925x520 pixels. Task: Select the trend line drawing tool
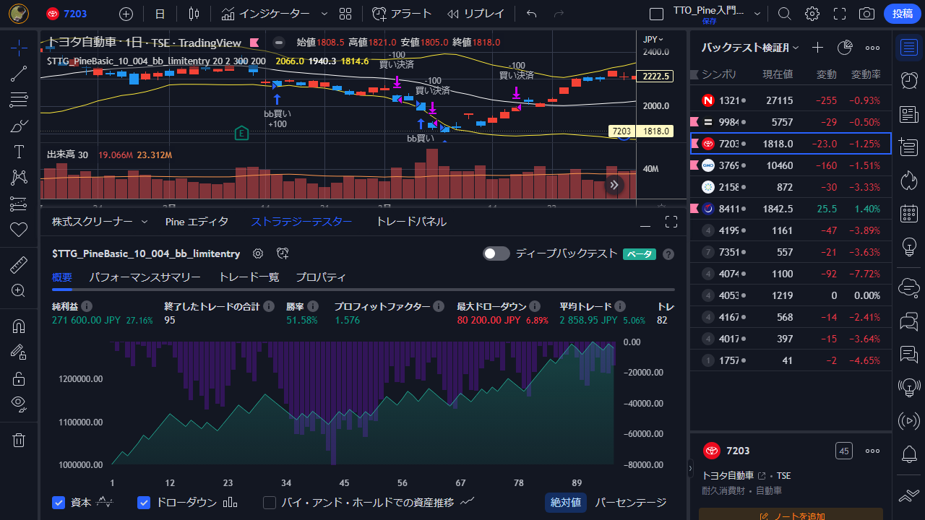point(19,74)
